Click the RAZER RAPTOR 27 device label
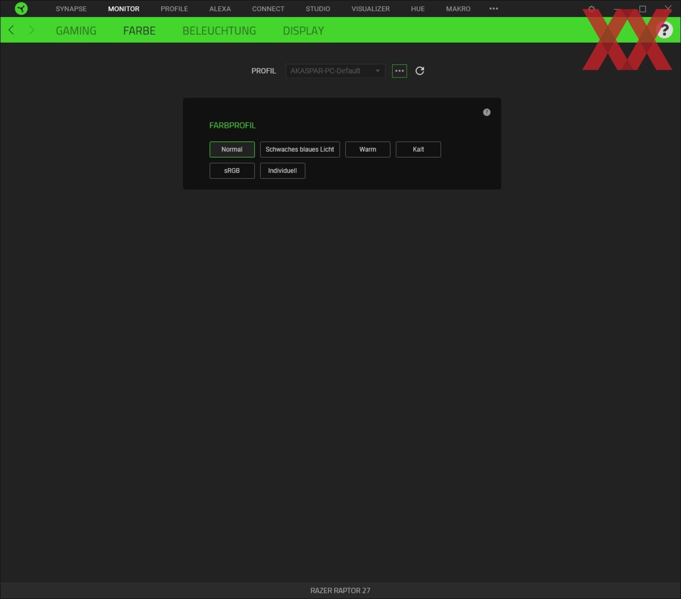681x599 pixels. pyautogui.click(x=340, y=590)
